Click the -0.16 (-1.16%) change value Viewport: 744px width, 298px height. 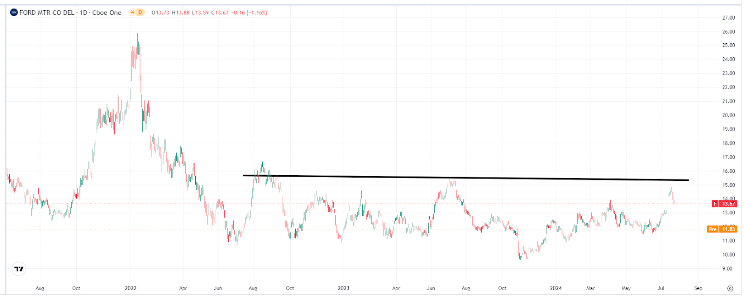point(250,13)
